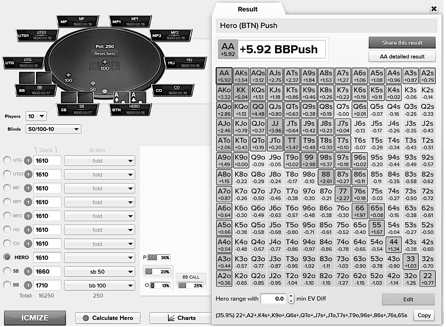Click the Share this result button
This screenshot has width=446, height=327.
click(402, 43)
